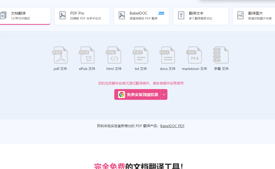Screen dimensions: 275x169
Task: Click the T text icon in 翻译文本 card
Action: coord(181,15)
